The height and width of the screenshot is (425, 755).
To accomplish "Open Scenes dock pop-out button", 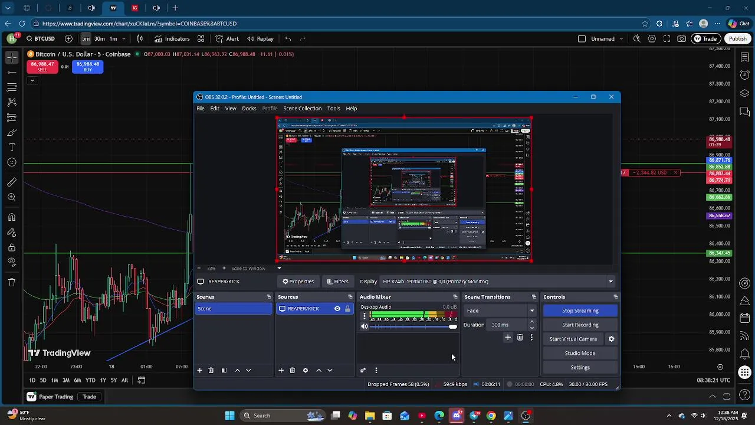I will click(x=268, y=297).
